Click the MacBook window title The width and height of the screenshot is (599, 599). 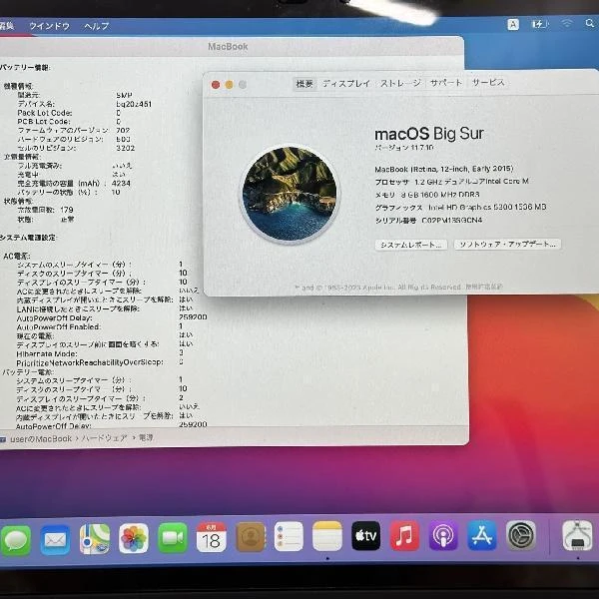pos(228,47)
